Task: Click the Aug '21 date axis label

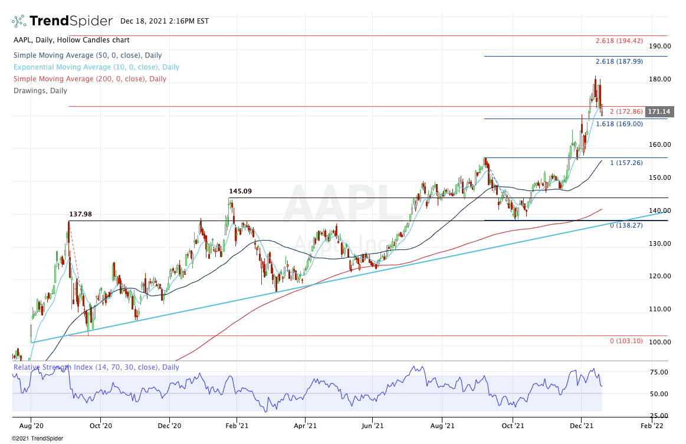Action: coord(442,426)
